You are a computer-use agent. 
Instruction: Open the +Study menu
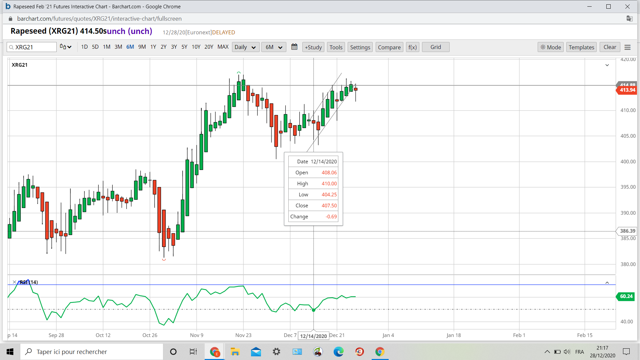pyautogui.click(x=313, y=47)
